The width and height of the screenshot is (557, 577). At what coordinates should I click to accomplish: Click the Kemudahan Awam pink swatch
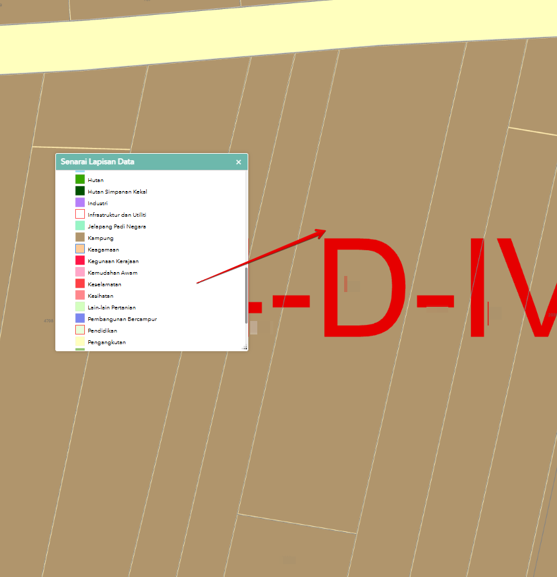(80, 272)
